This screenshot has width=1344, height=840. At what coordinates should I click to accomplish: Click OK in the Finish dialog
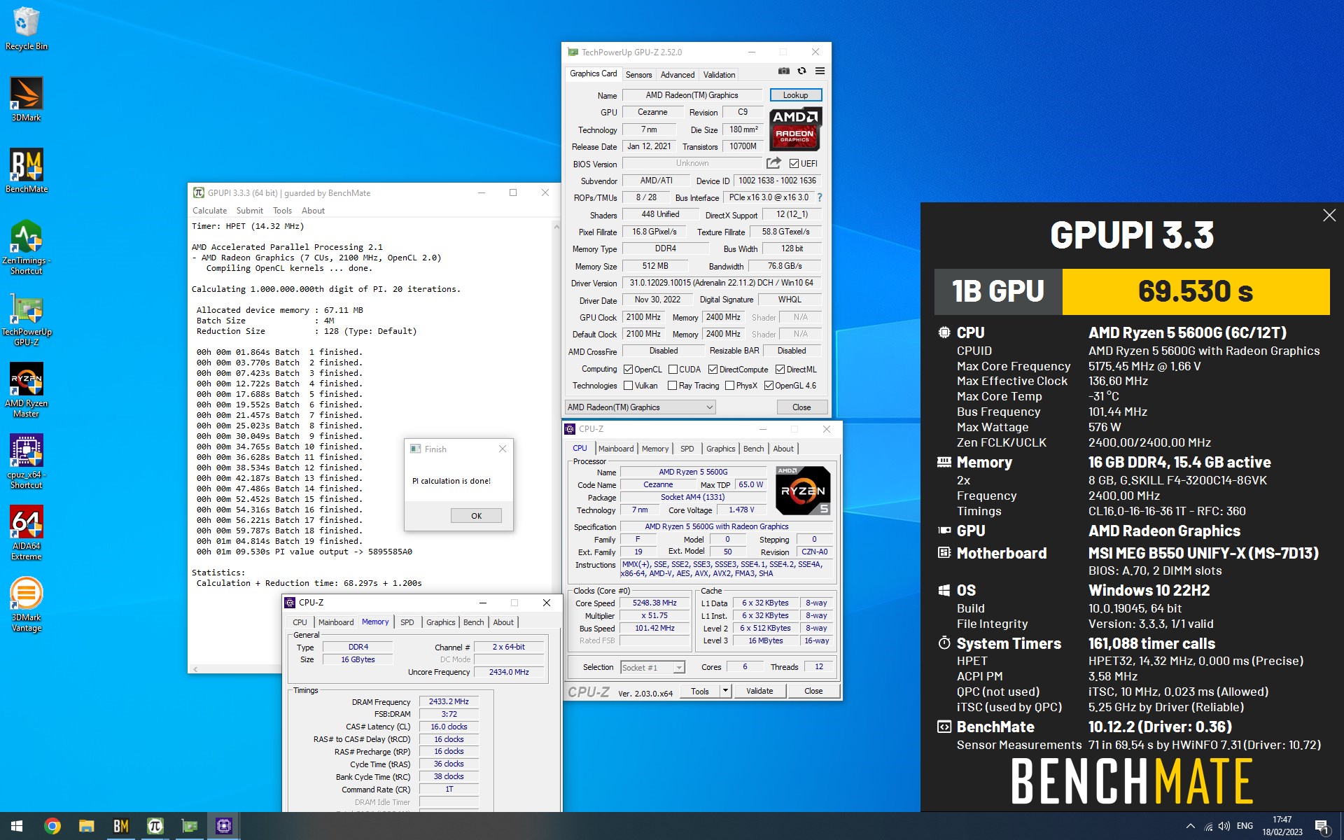coord(476,516)
